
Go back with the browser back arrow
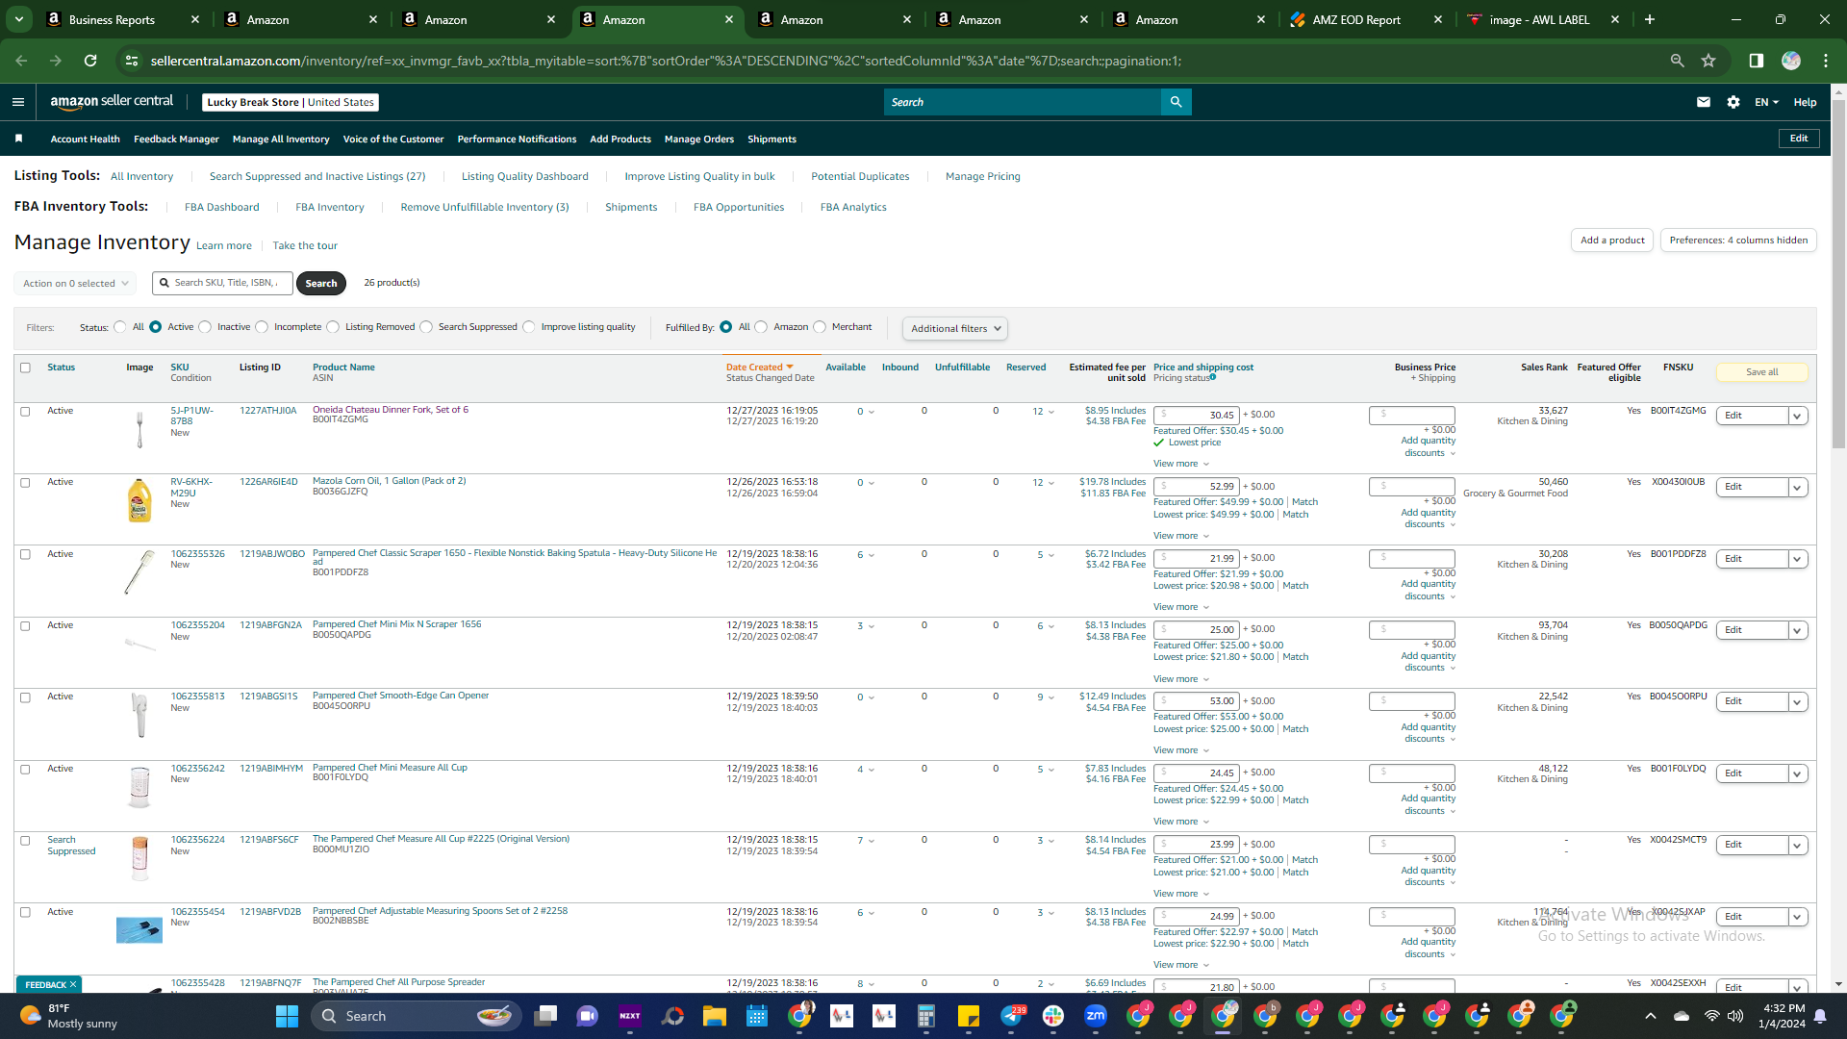21,61
